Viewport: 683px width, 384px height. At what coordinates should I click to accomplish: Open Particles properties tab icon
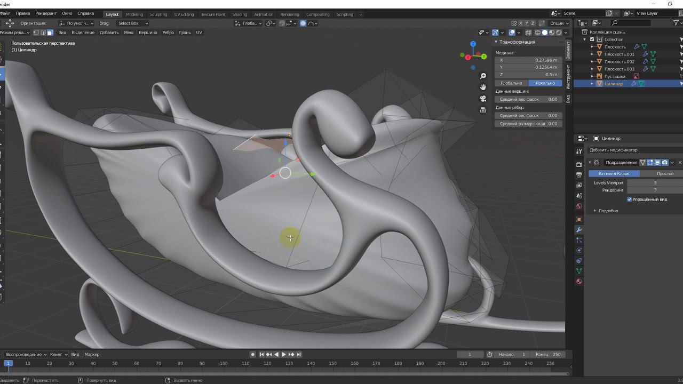point(579,240)
